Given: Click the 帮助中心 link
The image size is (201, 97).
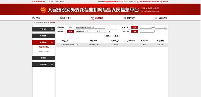Looking at the screenshot, I should tap(165, 2).
